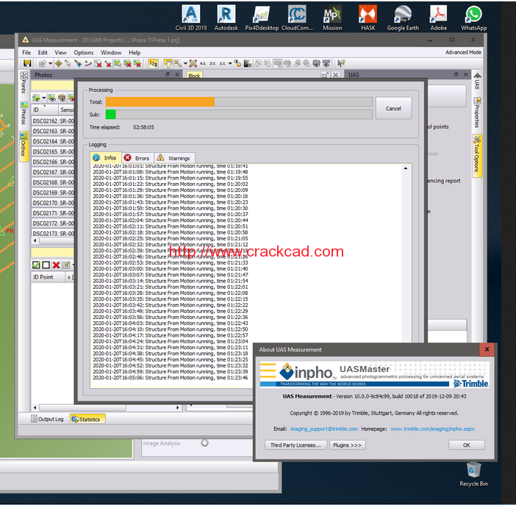
Task: Open dropdown arrow next to add photo icon
Action: click(43, 98)
